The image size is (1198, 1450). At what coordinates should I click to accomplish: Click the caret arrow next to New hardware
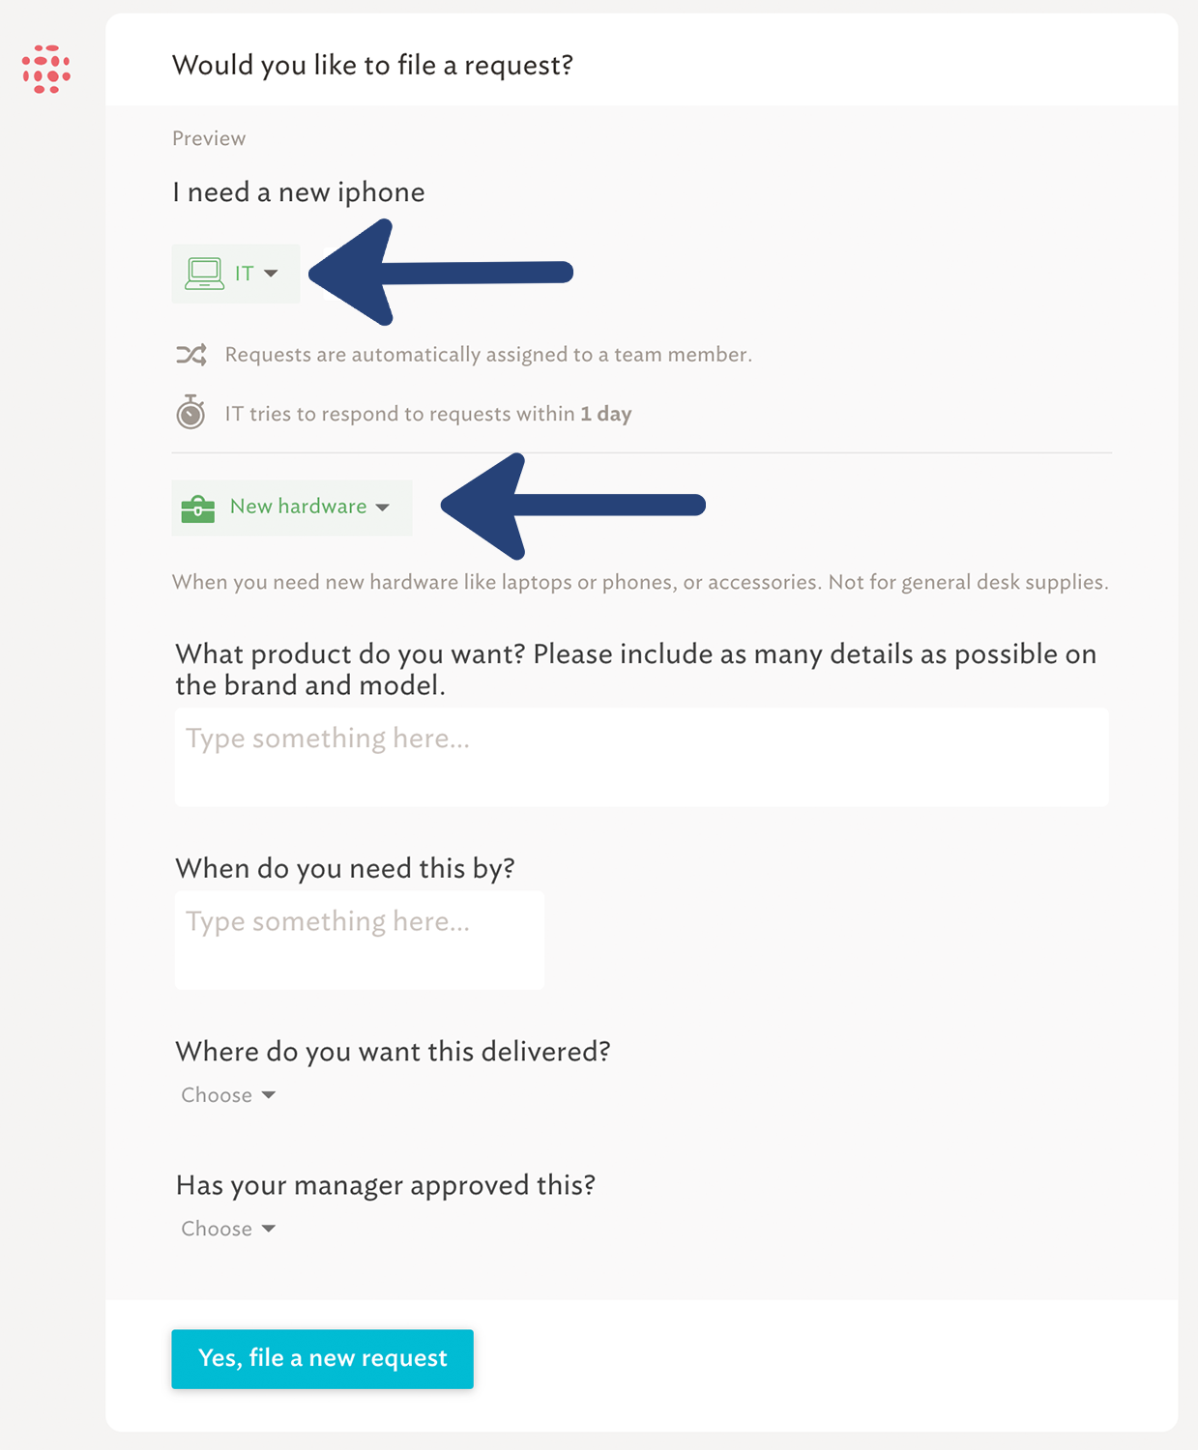383,507
